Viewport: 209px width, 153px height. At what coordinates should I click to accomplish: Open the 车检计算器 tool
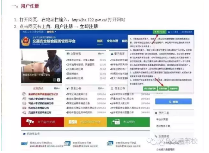[162, 119]
